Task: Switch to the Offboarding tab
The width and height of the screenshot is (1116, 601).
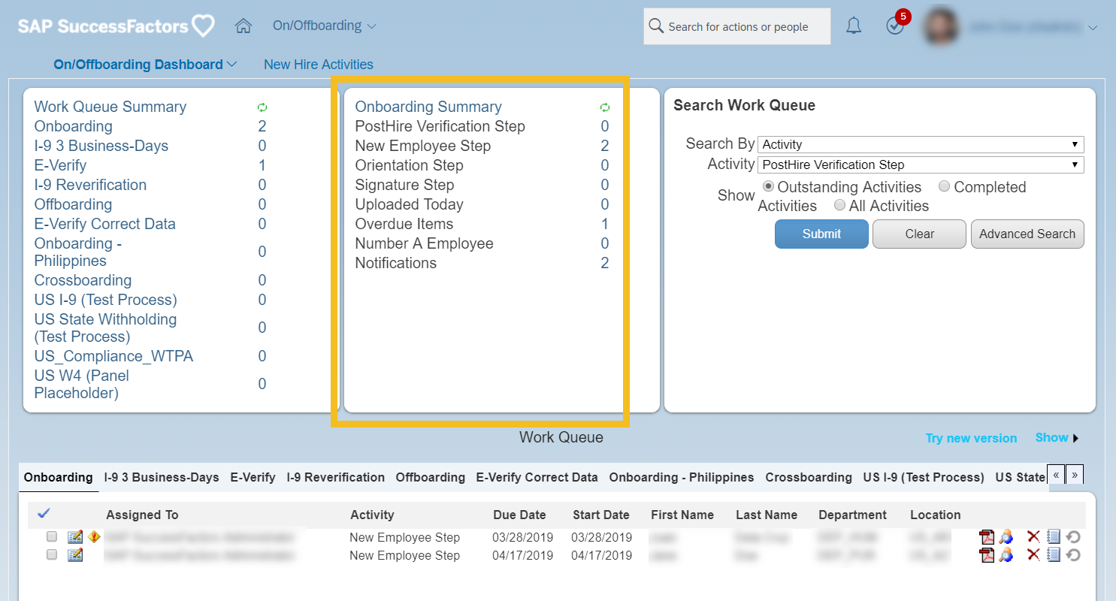Action: pos(431,477)
